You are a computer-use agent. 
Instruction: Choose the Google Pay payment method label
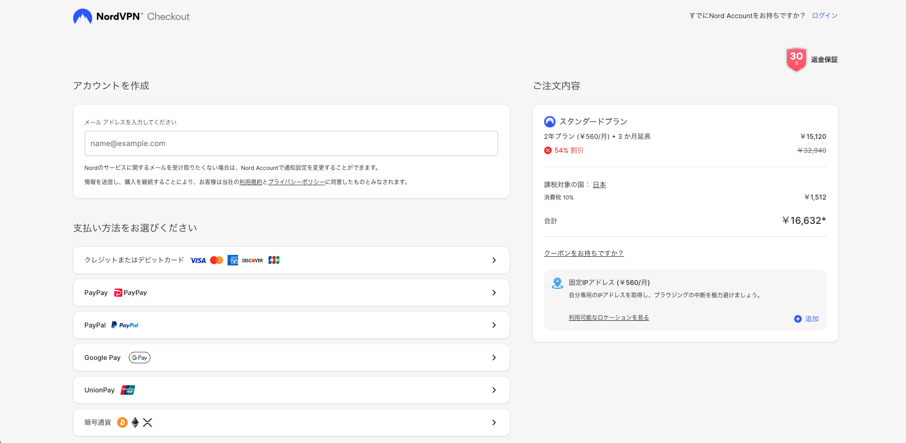click(102, 358)
